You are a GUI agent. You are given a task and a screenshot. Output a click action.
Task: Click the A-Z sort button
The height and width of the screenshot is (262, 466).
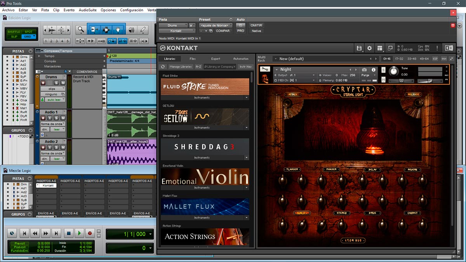click(198, 66)
